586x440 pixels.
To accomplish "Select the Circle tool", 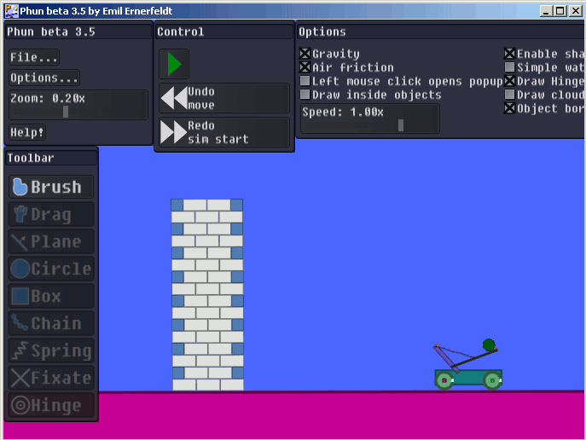I will pyautogui.click(x=51, y=269).
